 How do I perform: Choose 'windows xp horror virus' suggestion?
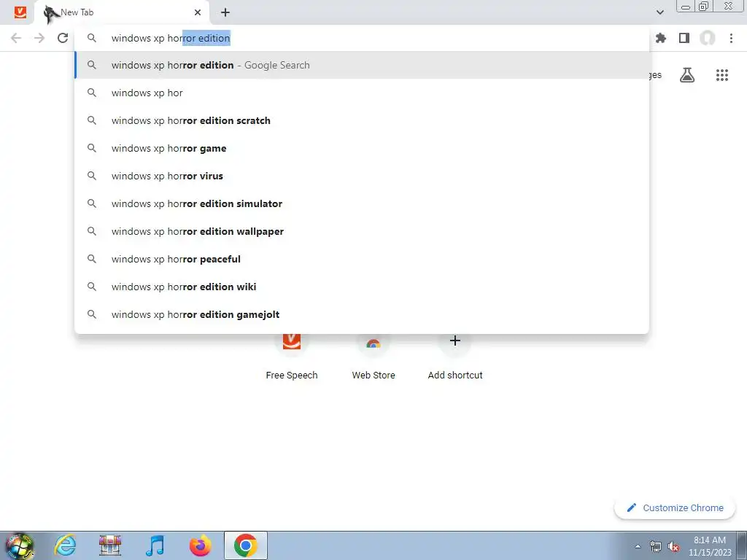(x=362, y=176)
